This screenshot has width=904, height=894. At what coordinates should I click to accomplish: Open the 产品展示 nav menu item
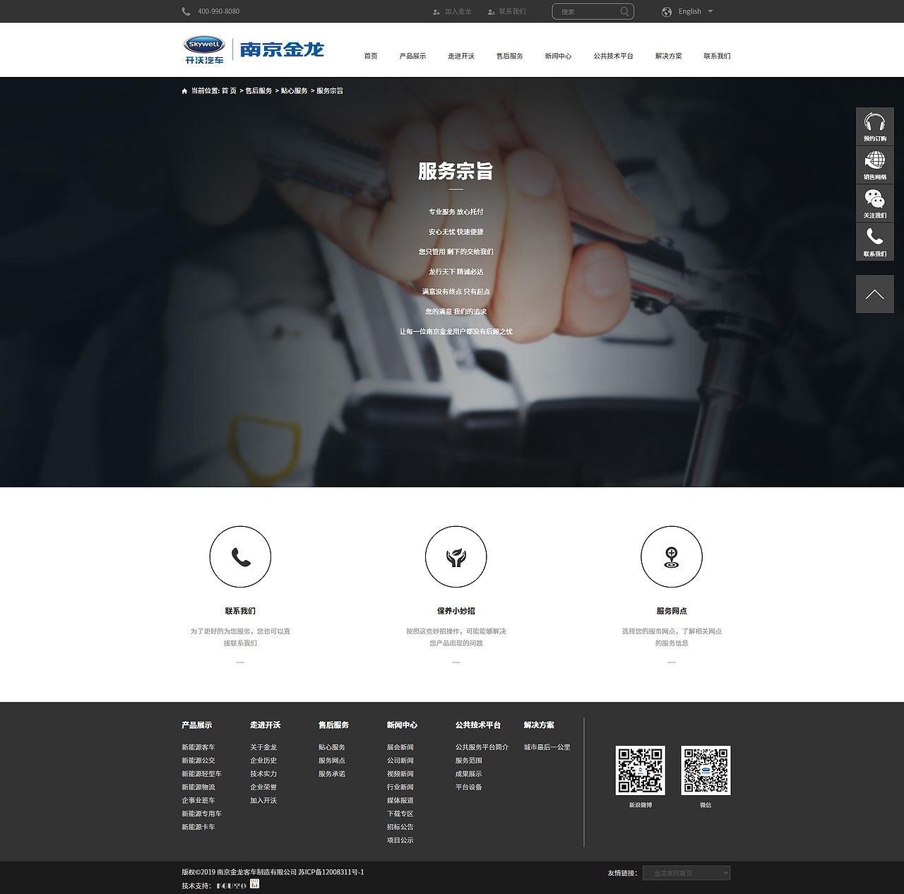pos(412,56)
